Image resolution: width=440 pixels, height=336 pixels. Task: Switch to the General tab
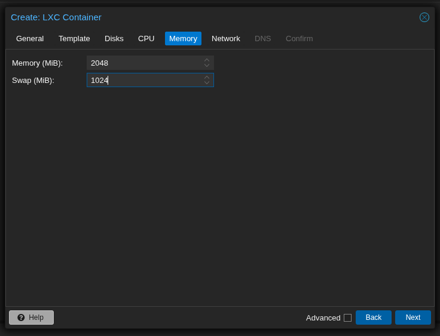(30, 39)
